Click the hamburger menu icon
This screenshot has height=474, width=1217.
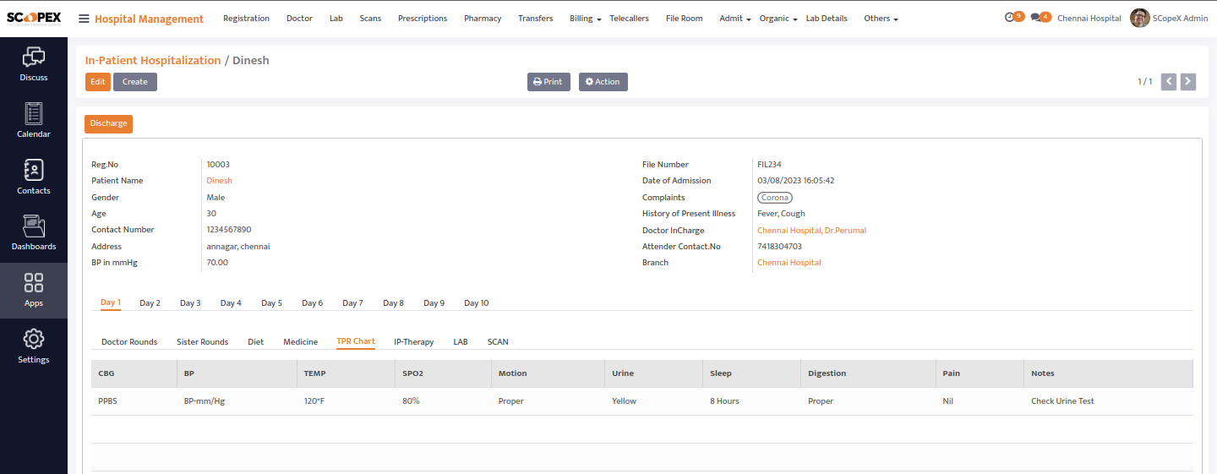pos(84,19)
